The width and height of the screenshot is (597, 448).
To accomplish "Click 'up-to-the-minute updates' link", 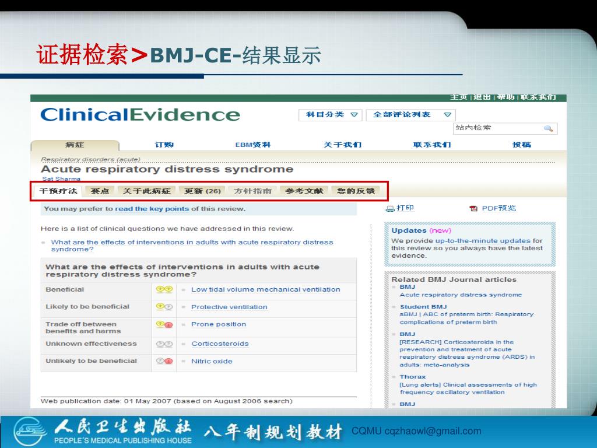I will click(483, 241).
